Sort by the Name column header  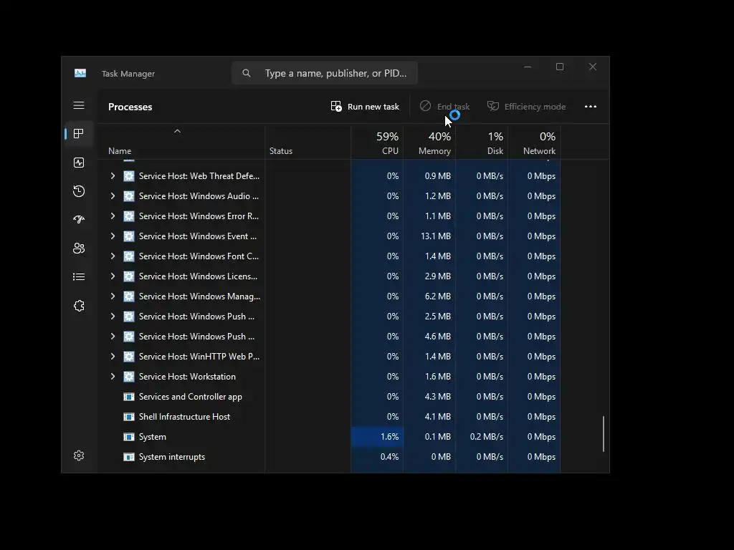click(181, 143)
